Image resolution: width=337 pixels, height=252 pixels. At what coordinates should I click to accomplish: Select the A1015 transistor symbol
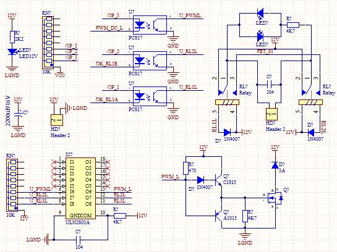pos(218,216)
